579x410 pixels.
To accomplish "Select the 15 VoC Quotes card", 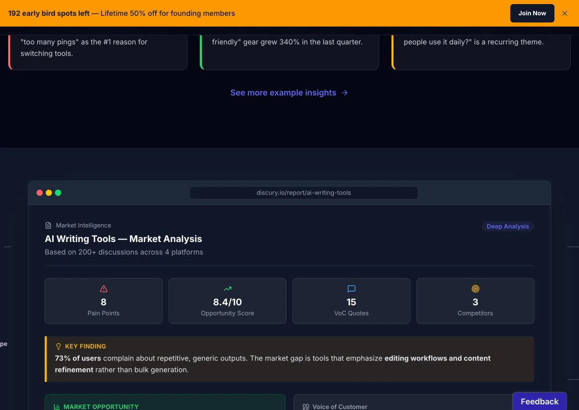I will click(351, 301).
